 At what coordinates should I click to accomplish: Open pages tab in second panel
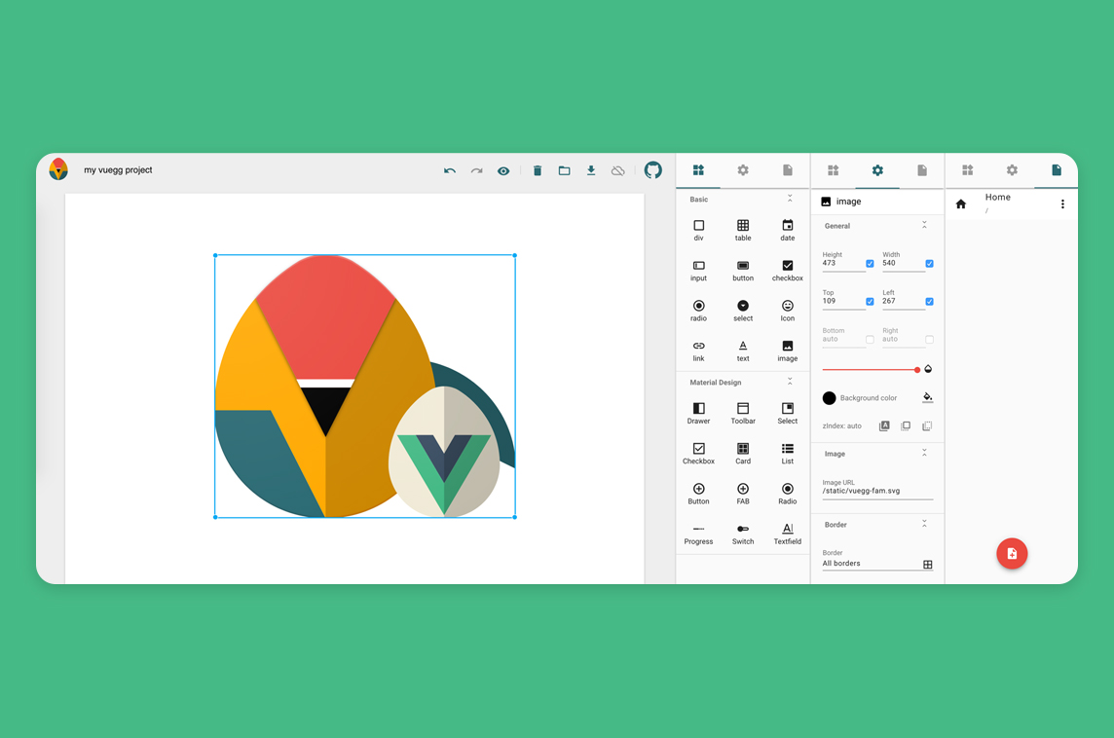(x=922, y=169)
